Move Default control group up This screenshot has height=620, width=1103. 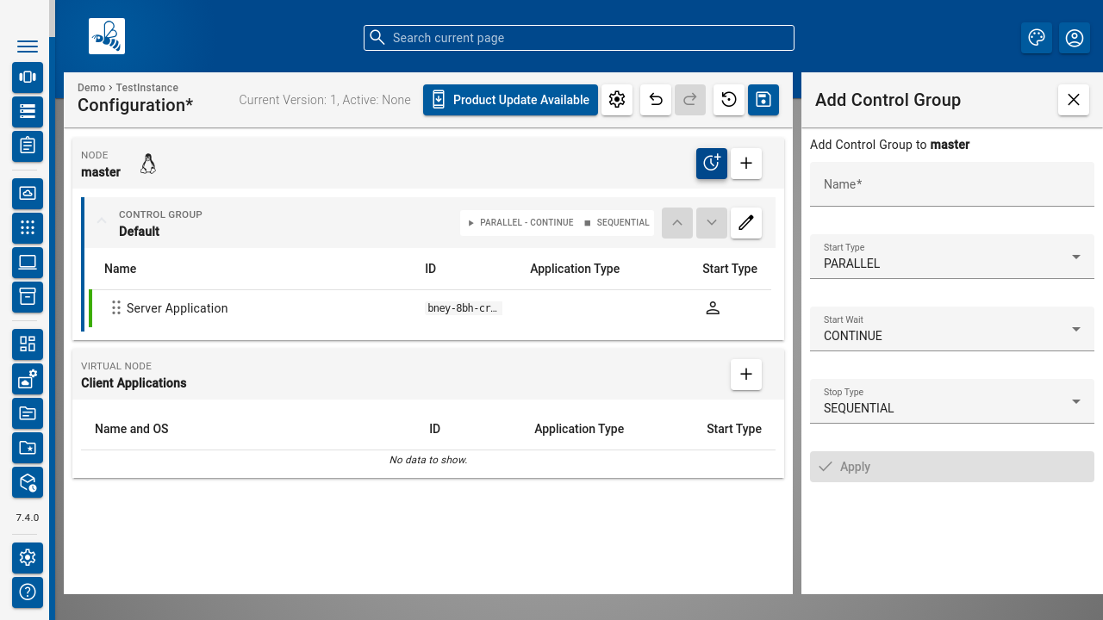click(x=677, y=223)
